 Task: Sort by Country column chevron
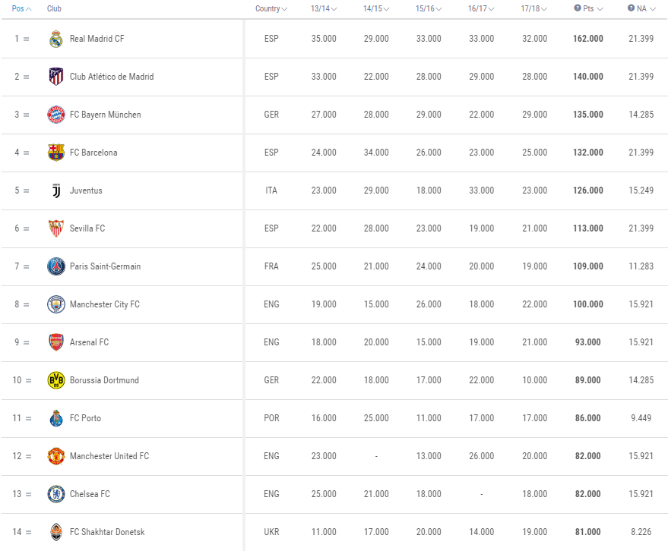point(284,8)
